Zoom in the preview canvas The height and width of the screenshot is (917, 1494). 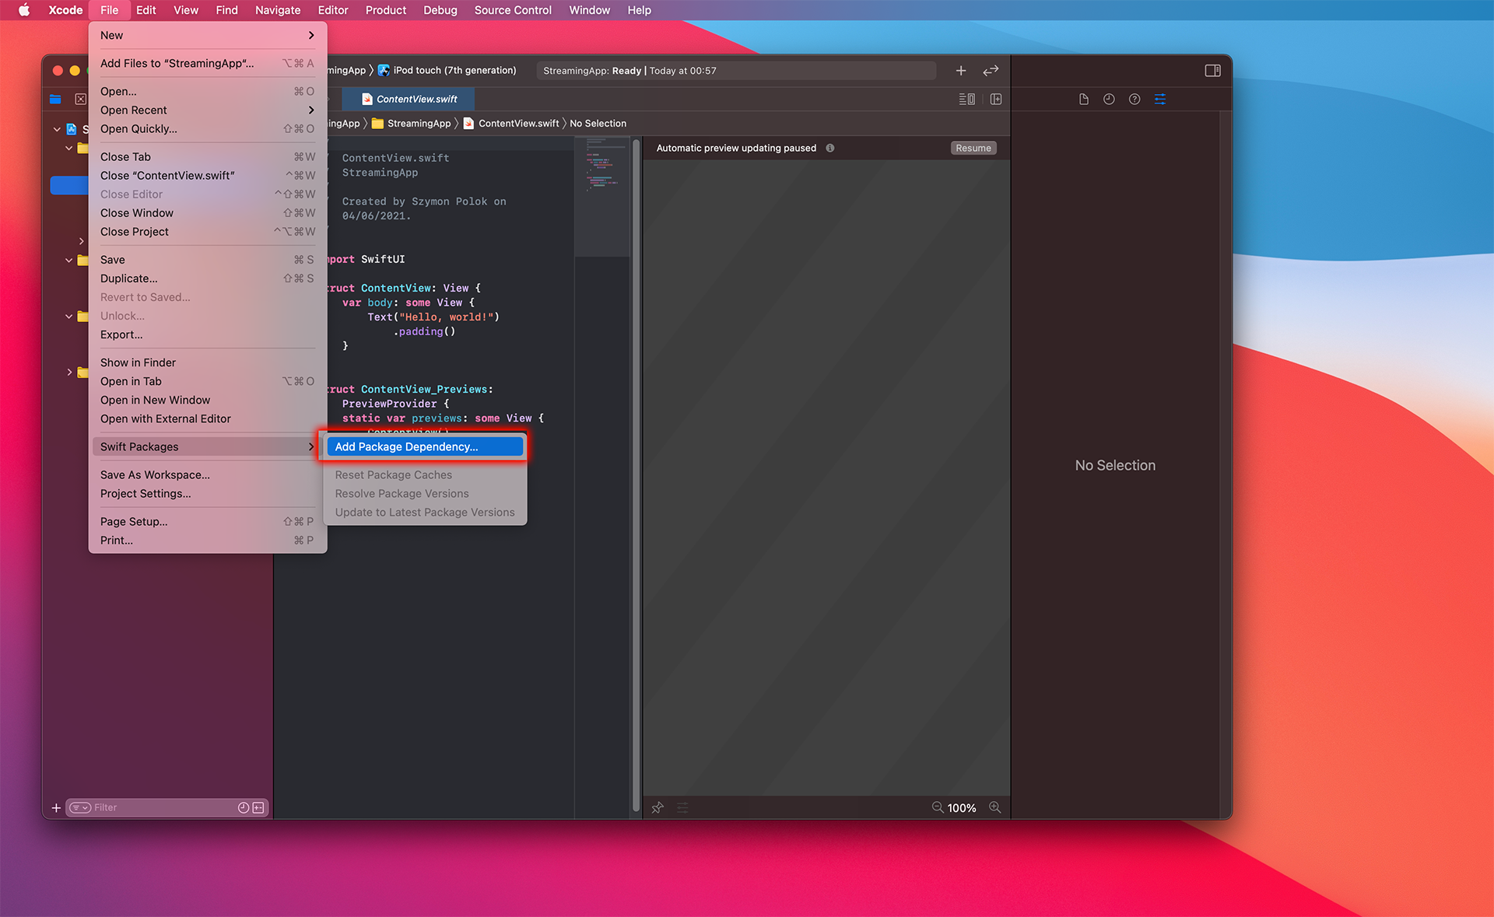tap(994, 807)
